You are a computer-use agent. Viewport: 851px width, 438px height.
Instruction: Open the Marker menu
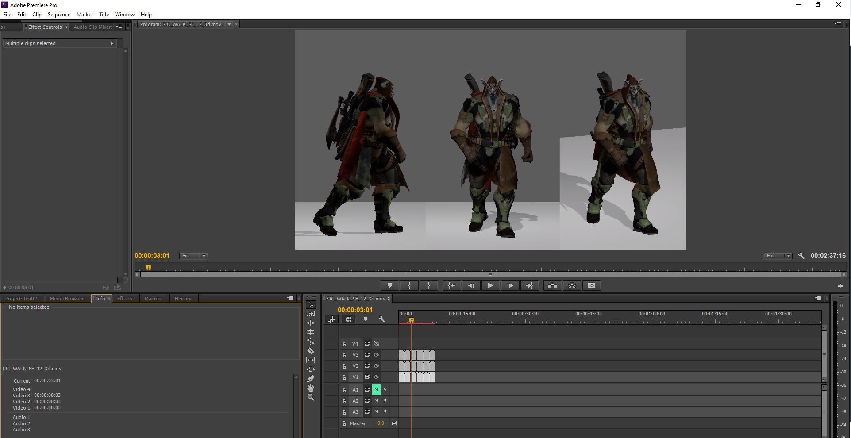pos(85,15)
